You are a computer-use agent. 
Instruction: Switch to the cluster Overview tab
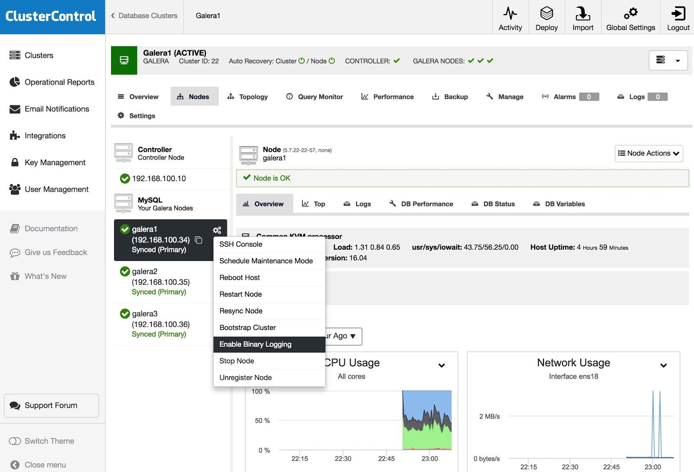tap(138, 97)
